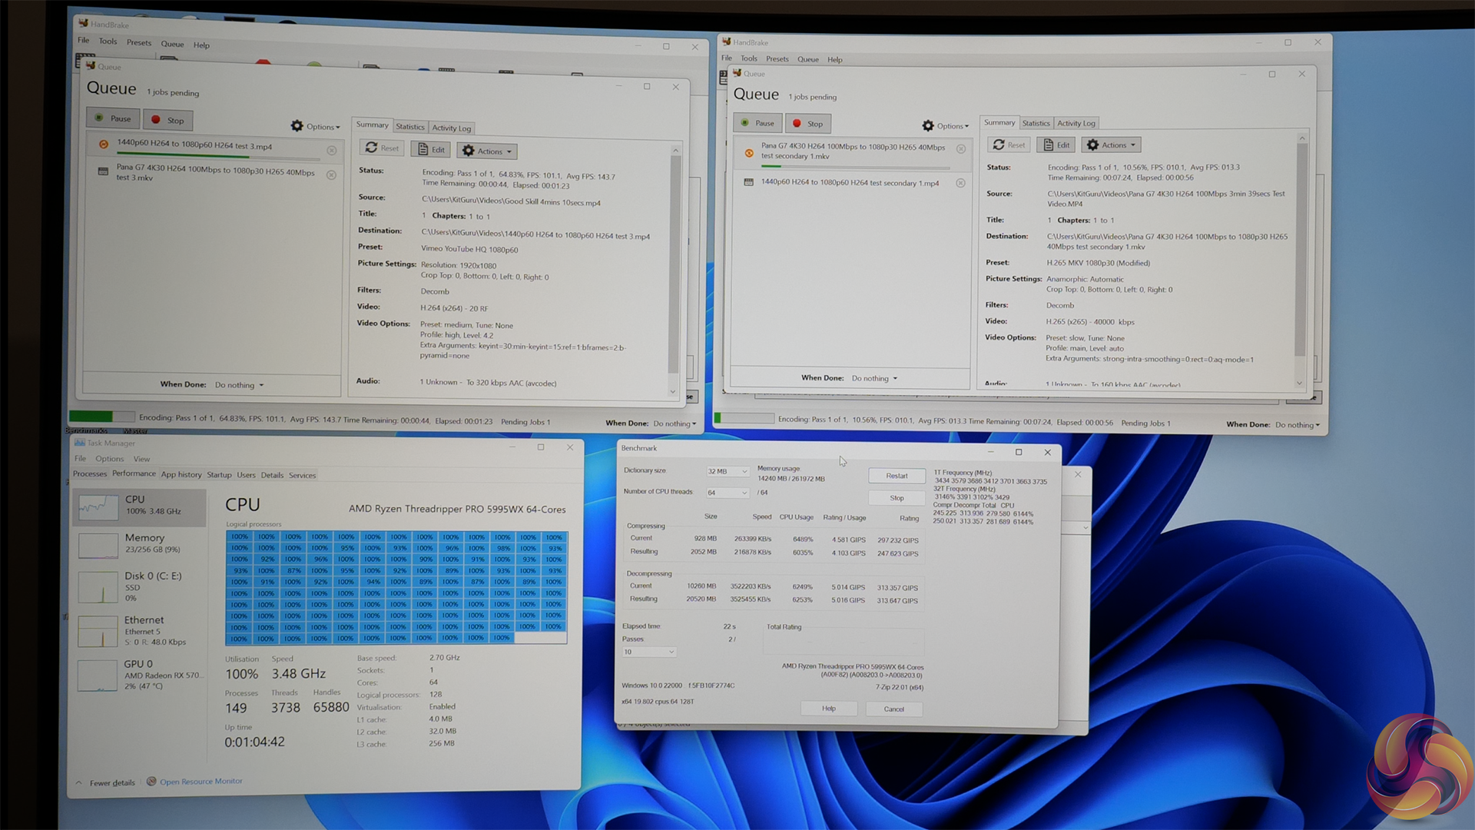Open the Actions dropdown in right Queue window

[1112, 144]
